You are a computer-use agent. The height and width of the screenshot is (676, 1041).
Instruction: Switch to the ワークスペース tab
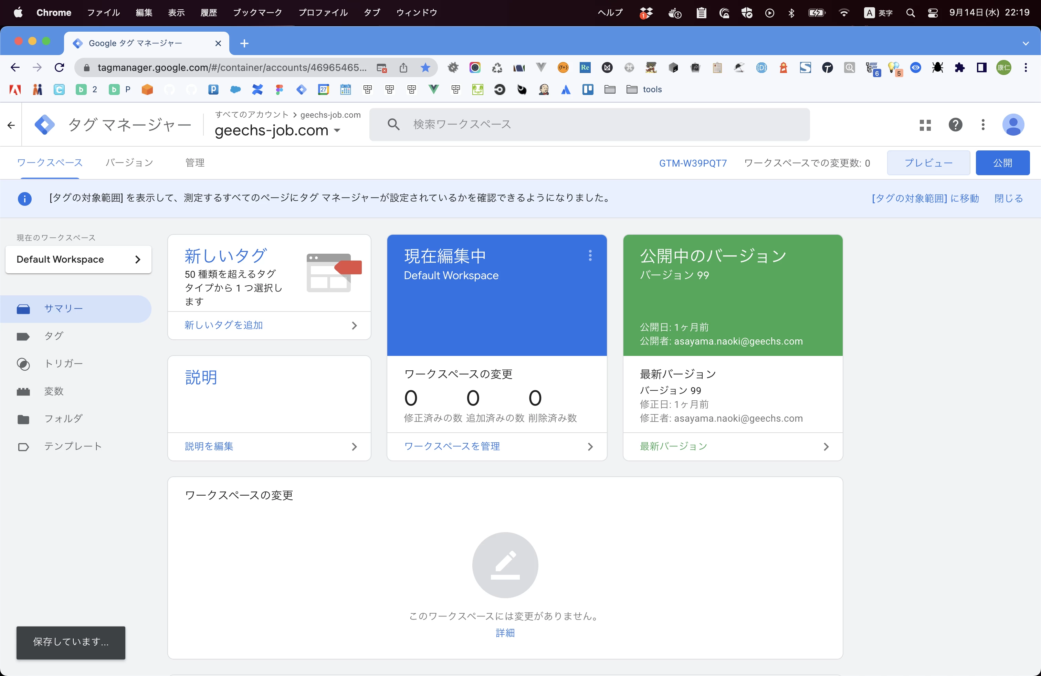click(50, 163)
